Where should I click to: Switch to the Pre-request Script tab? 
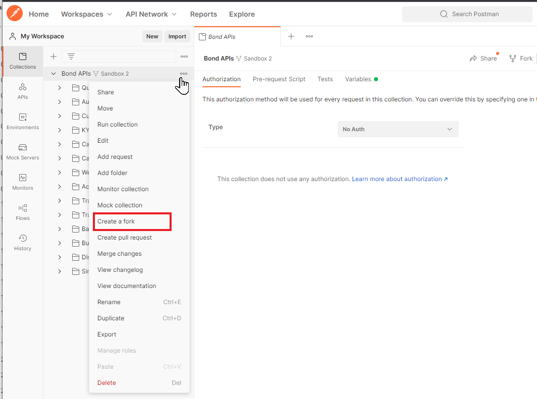(x=279, y=79)
